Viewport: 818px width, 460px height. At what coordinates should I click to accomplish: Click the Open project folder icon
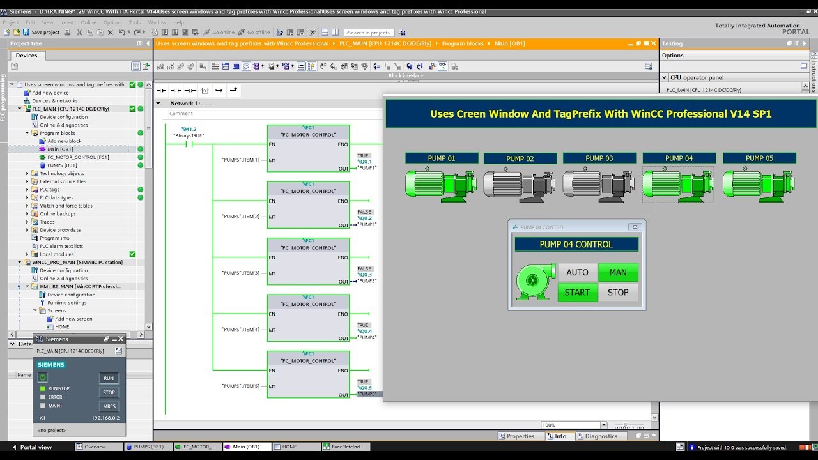pos(17,32)
